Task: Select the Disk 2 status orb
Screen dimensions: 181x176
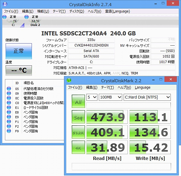Action: 27,17
